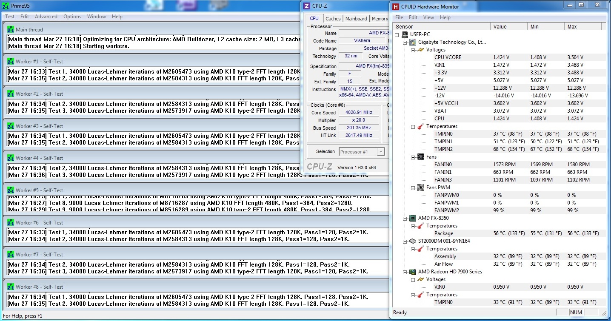Click the CPU-Z title bar icon

(x=307, y=6)
